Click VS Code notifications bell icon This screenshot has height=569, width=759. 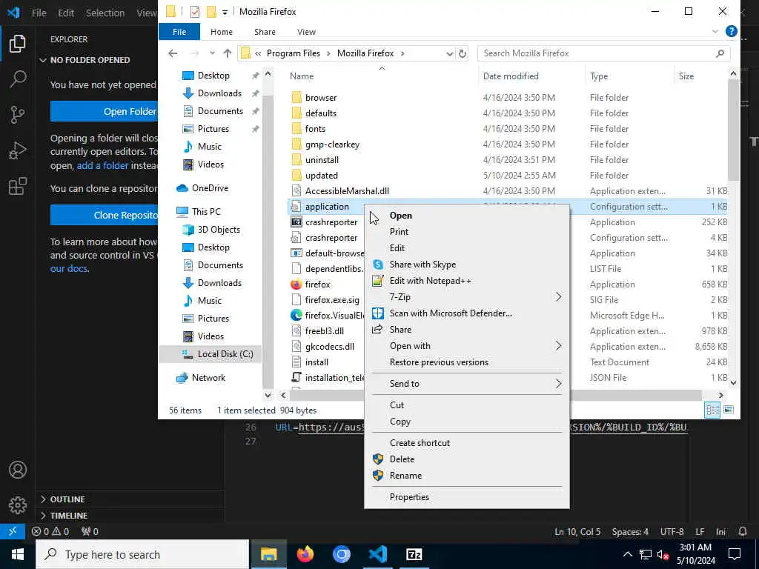(x=743, y=531)
